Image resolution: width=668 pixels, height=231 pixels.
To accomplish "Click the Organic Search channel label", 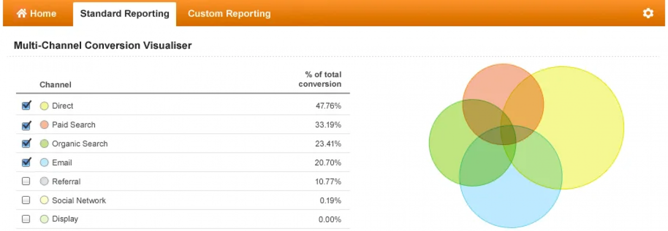I will (x=80, y=144).
